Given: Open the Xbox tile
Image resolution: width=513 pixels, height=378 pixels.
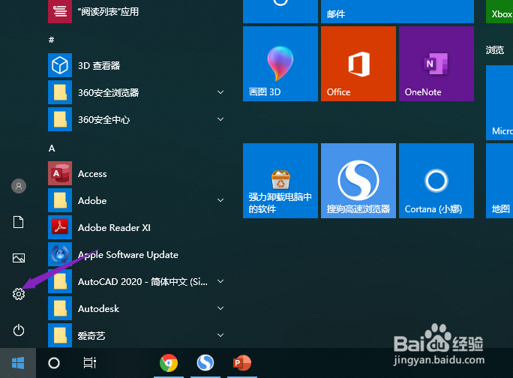Looking at the screenshot, I should click(499, 11).
